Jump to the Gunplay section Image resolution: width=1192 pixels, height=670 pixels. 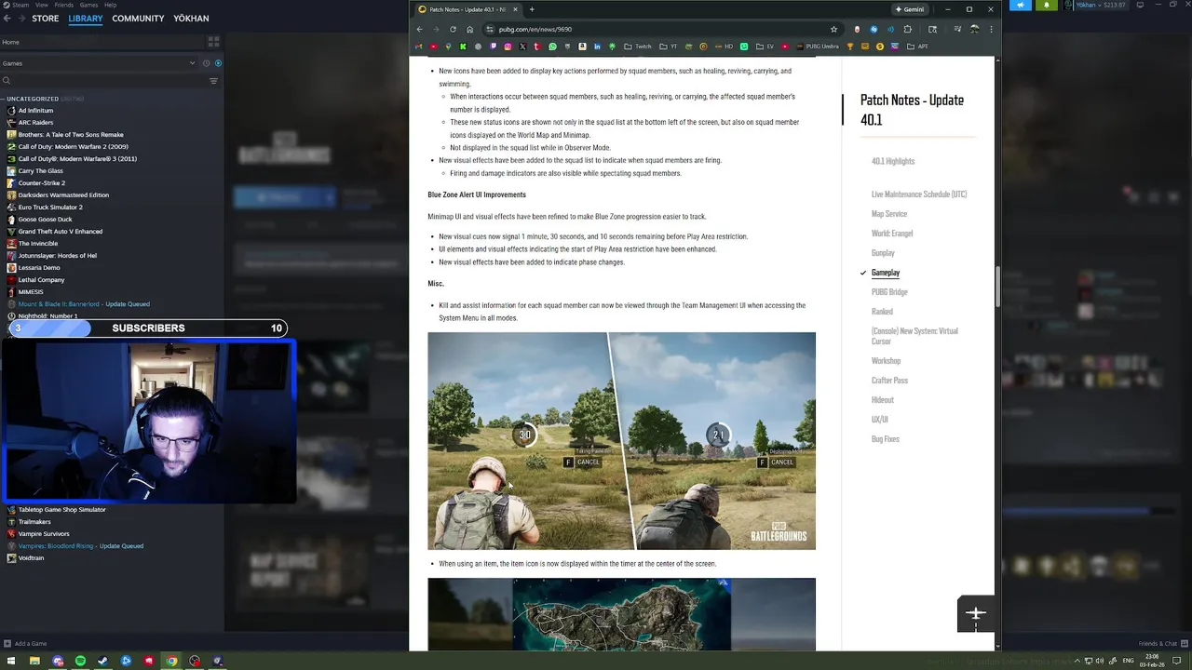click(x=883, y=253)
